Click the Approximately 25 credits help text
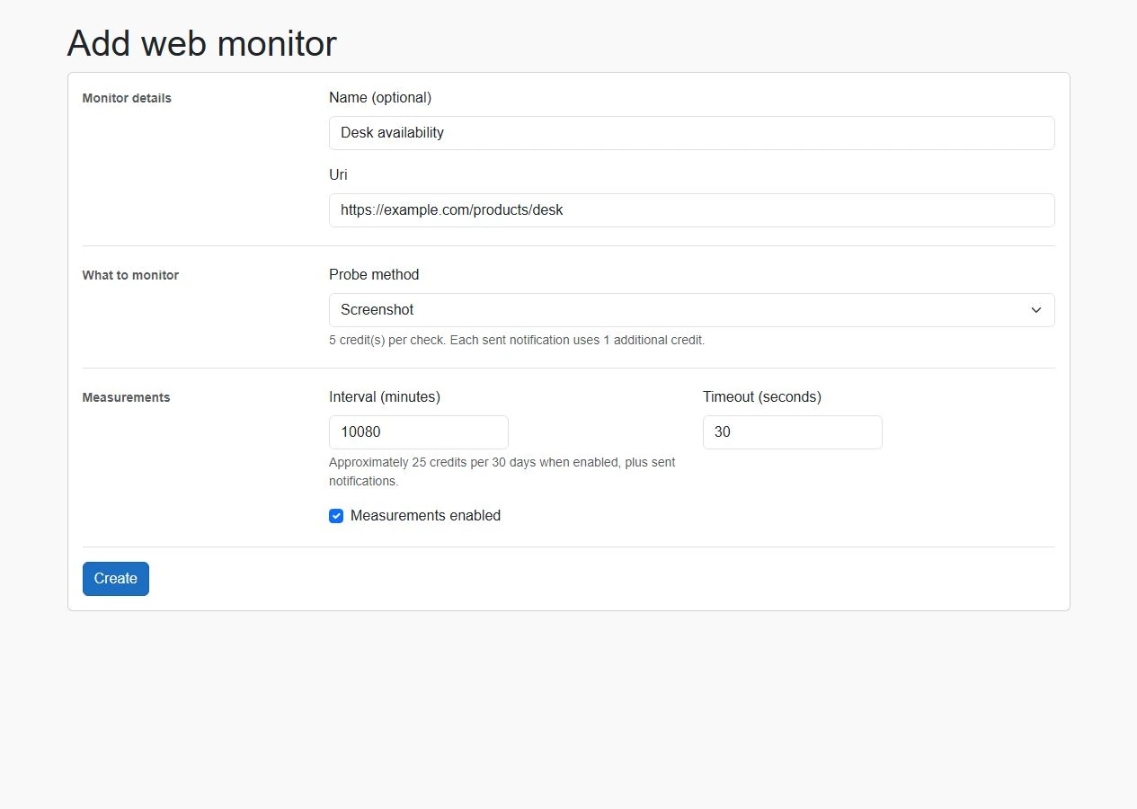1137x809 pixels. pos(502,472)
